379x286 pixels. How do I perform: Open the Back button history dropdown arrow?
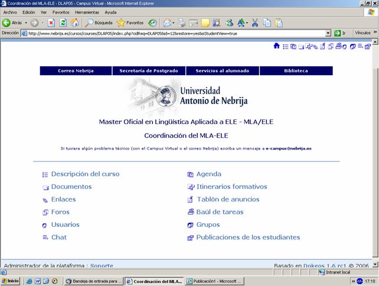point(26,23)
